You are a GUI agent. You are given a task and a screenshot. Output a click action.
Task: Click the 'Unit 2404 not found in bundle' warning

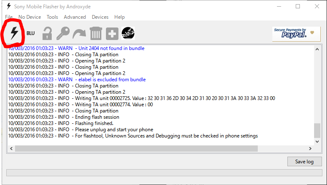(x=76, y=48)
